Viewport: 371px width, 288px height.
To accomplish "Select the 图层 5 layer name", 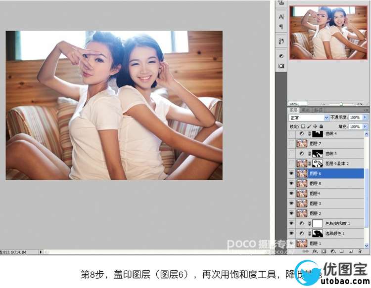I will click(x=316, y=184).
